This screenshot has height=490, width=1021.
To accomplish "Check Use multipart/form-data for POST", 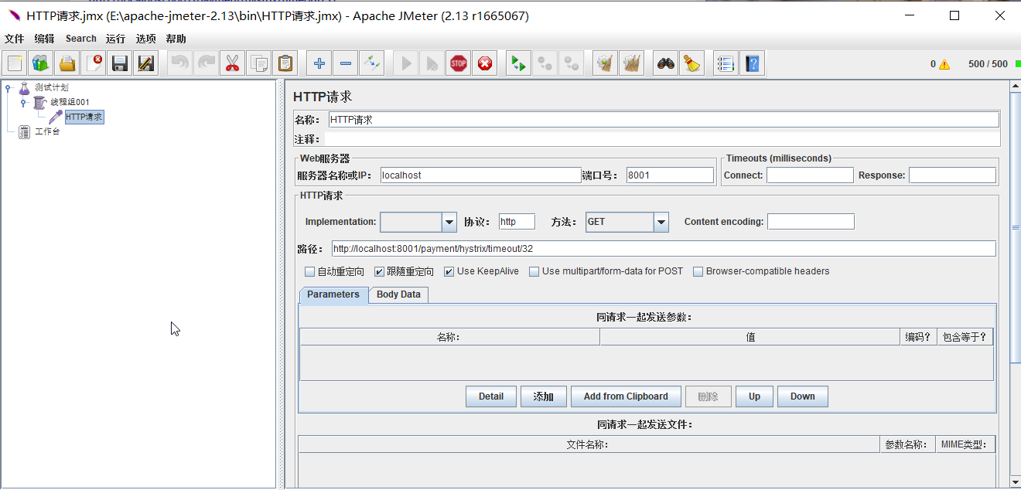I will tap(534, 271).
